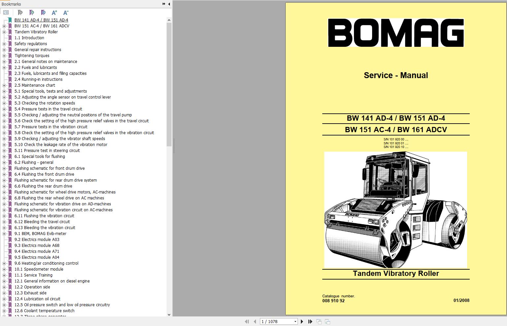Viewport: 507px width, 326px height.
Task: Open 6.4 Flushing the front drum drive
Action: 44,174
